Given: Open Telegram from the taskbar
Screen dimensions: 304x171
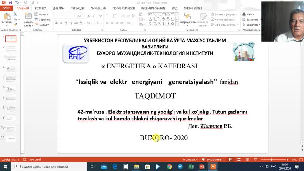Looking at the screenshot, I should click(x=180, y=166).
